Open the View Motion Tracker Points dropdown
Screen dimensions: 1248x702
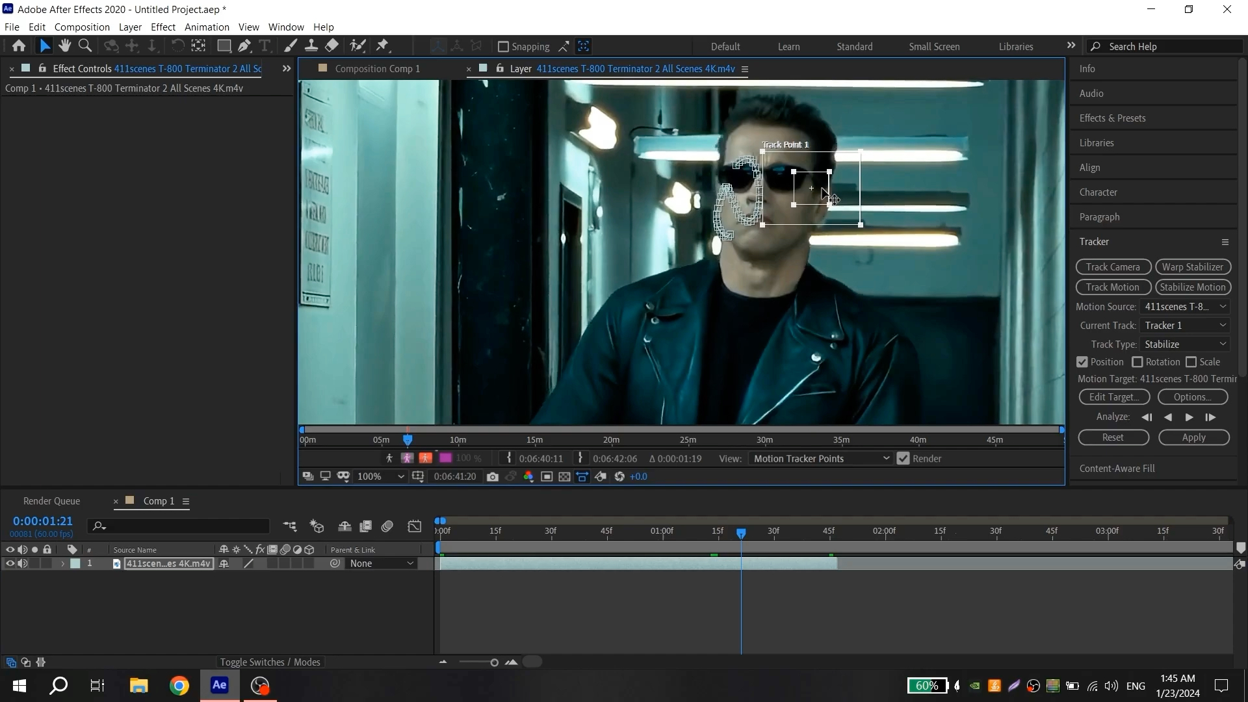(x=820, y=459)
